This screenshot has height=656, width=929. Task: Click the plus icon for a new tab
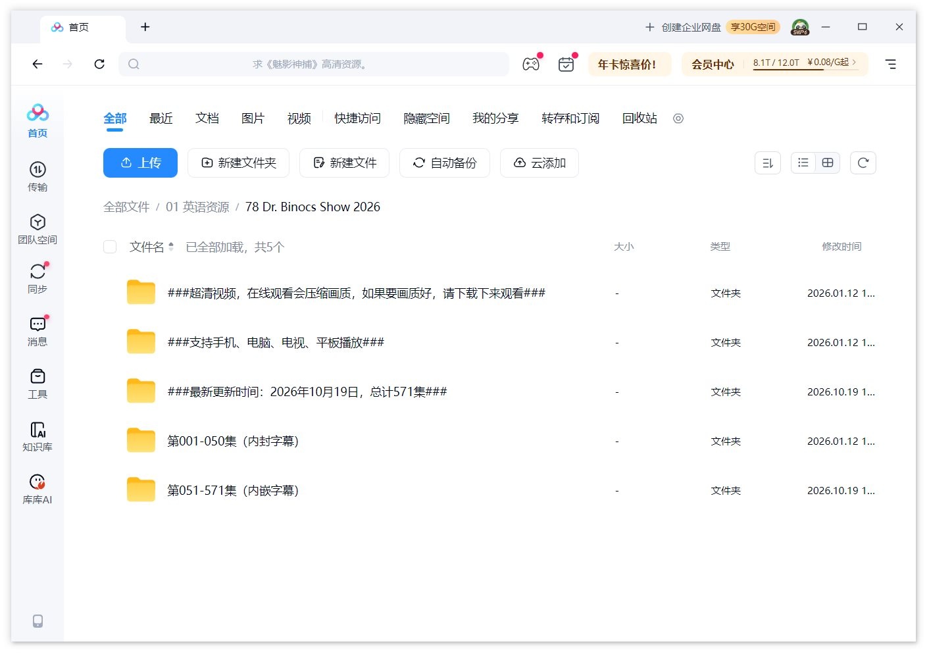click(145, 27)
